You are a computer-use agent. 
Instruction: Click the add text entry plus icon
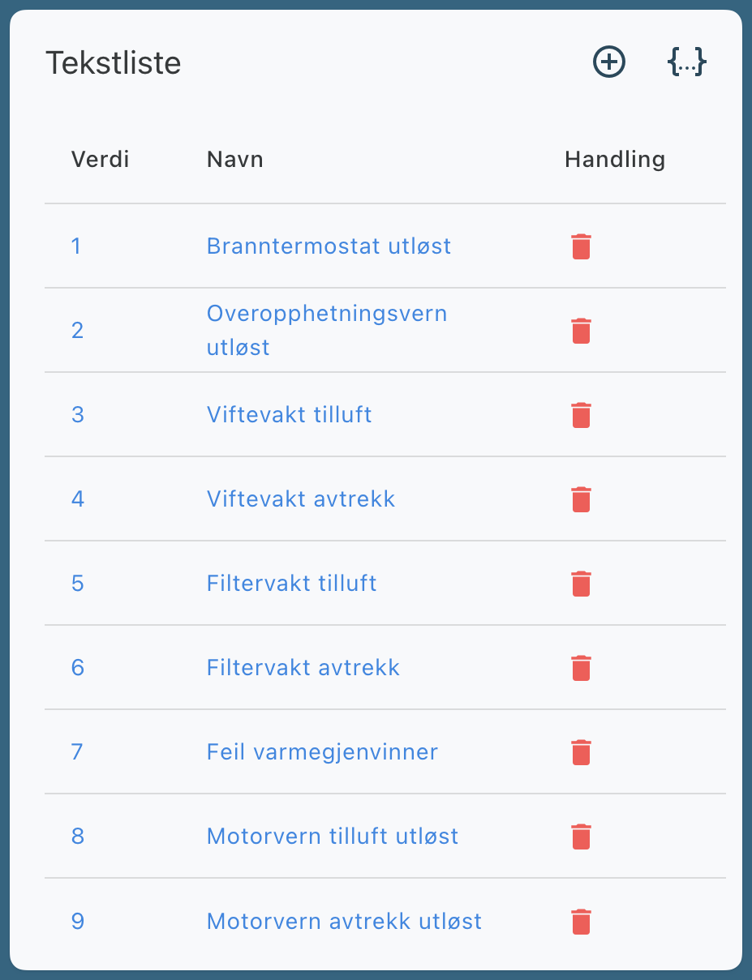tap(609, 62)
